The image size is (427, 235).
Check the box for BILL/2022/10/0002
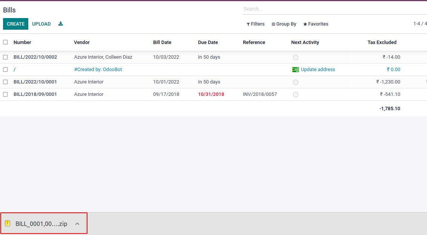point(5,57)
